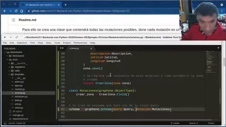Screen dimensions: 226x127
Task: Click line number 56 in gutter
Action: (63, 91)
